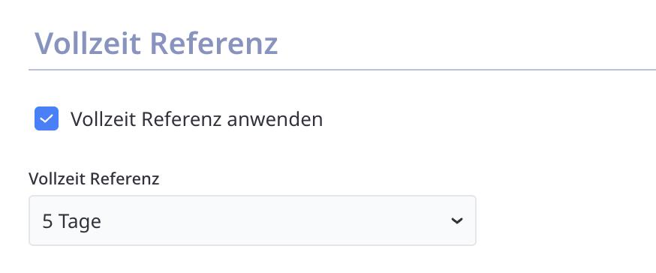
Task: Click the white checkmark icon in blue box
Action: click(x=47, y=118)
